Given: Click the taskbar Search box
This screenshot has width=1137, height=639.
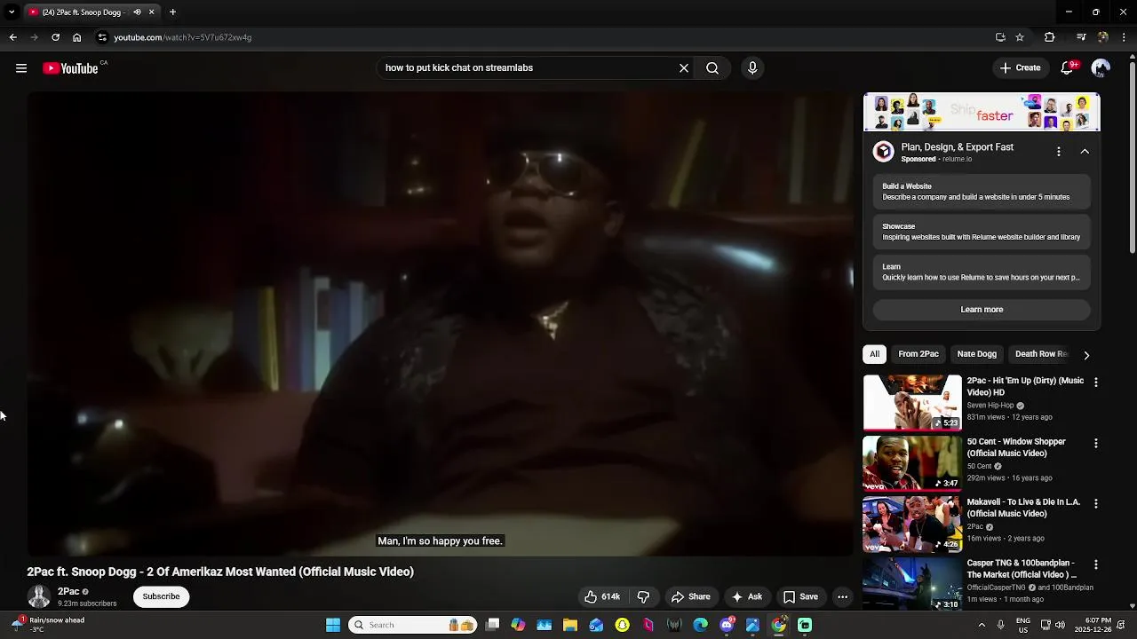Looking at the screenshot, I should [x=413, y=625].
